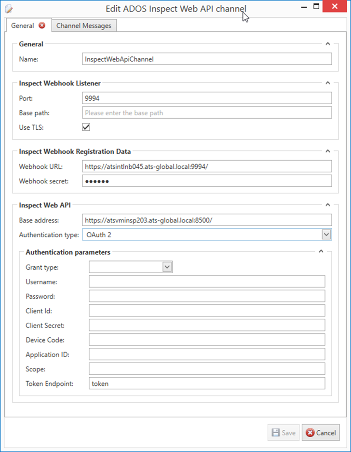Viewport: 351px width, 452px height.
Task: Minimize the Edit channel window
Action: coord(304,7)
